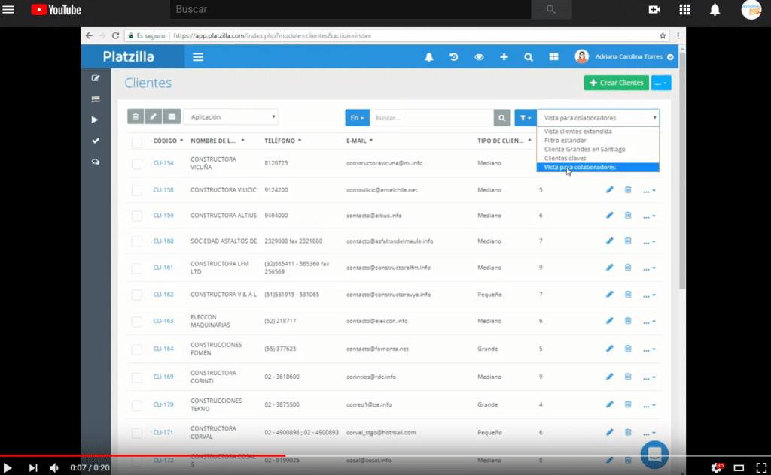This screenshot has width=771, height=475.
Task: Open client link CLI-161
Action: tap(163, 268)
